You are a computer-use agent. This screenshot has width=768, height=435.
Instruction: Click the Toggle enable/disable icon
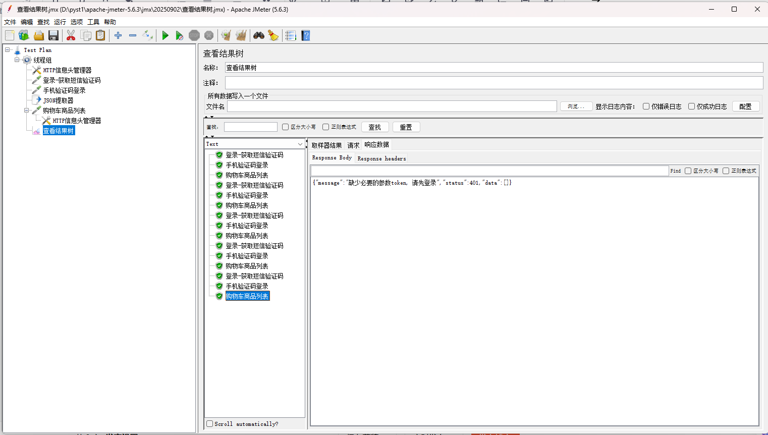coord(147,35)
